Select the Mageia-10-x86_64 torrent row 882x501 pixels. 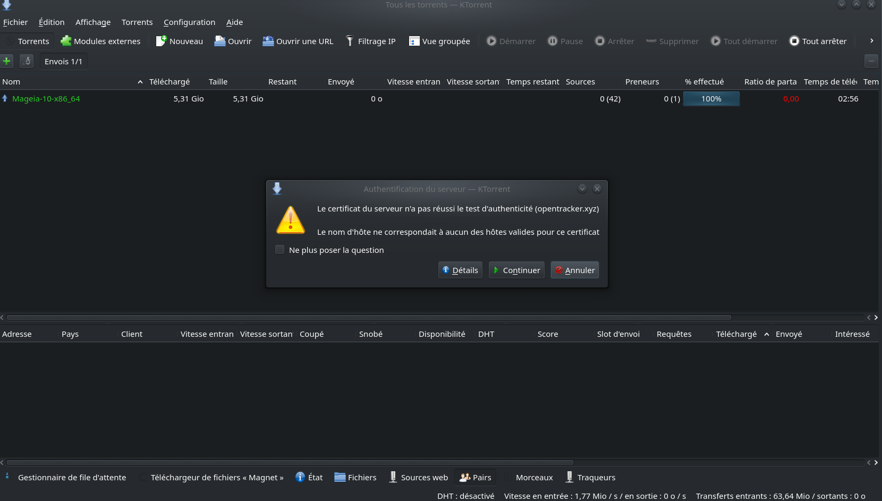point(439,99)
